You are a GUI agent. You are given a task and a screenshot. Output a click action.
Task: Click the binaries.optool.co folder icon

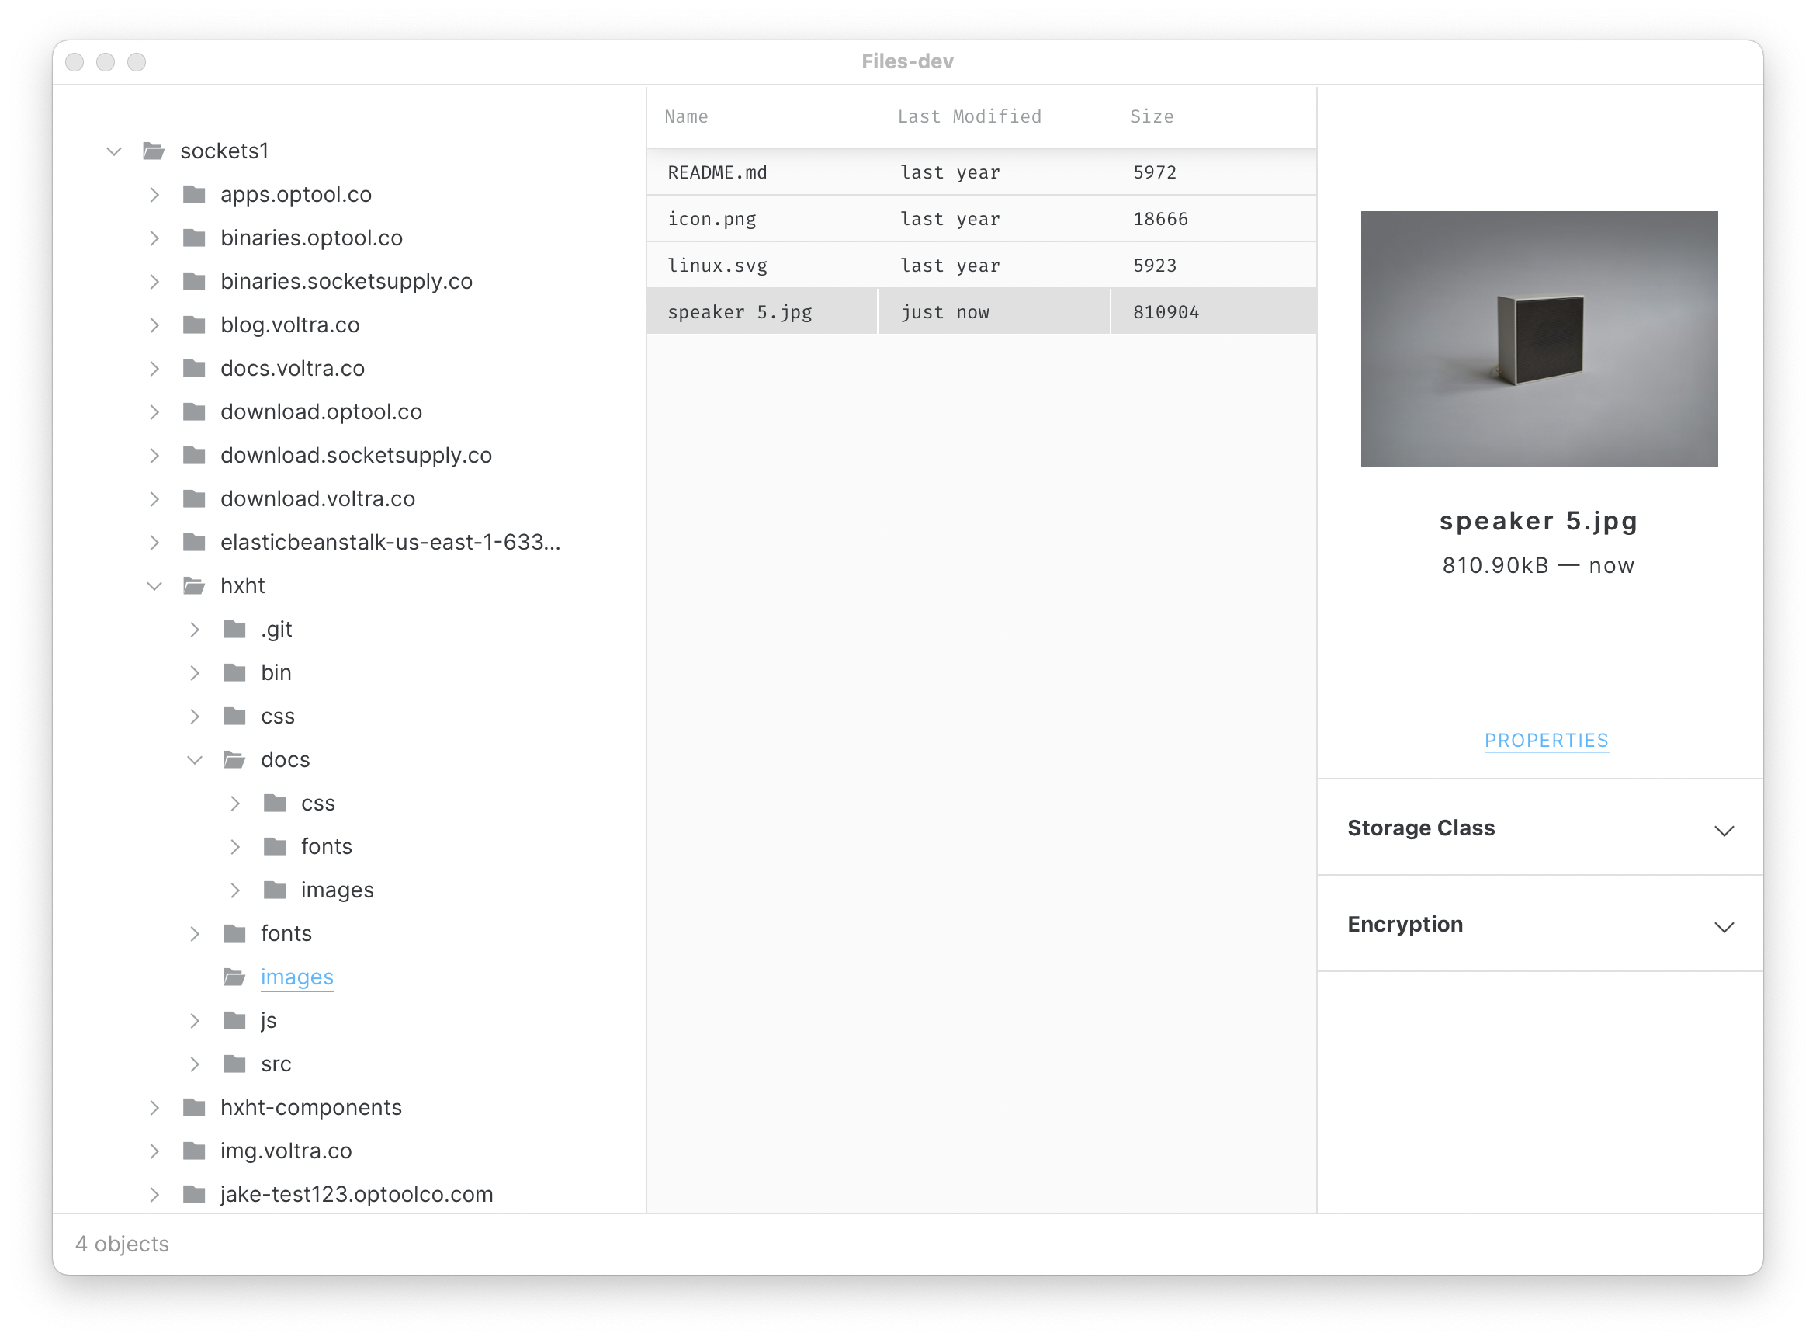(195, 238)
